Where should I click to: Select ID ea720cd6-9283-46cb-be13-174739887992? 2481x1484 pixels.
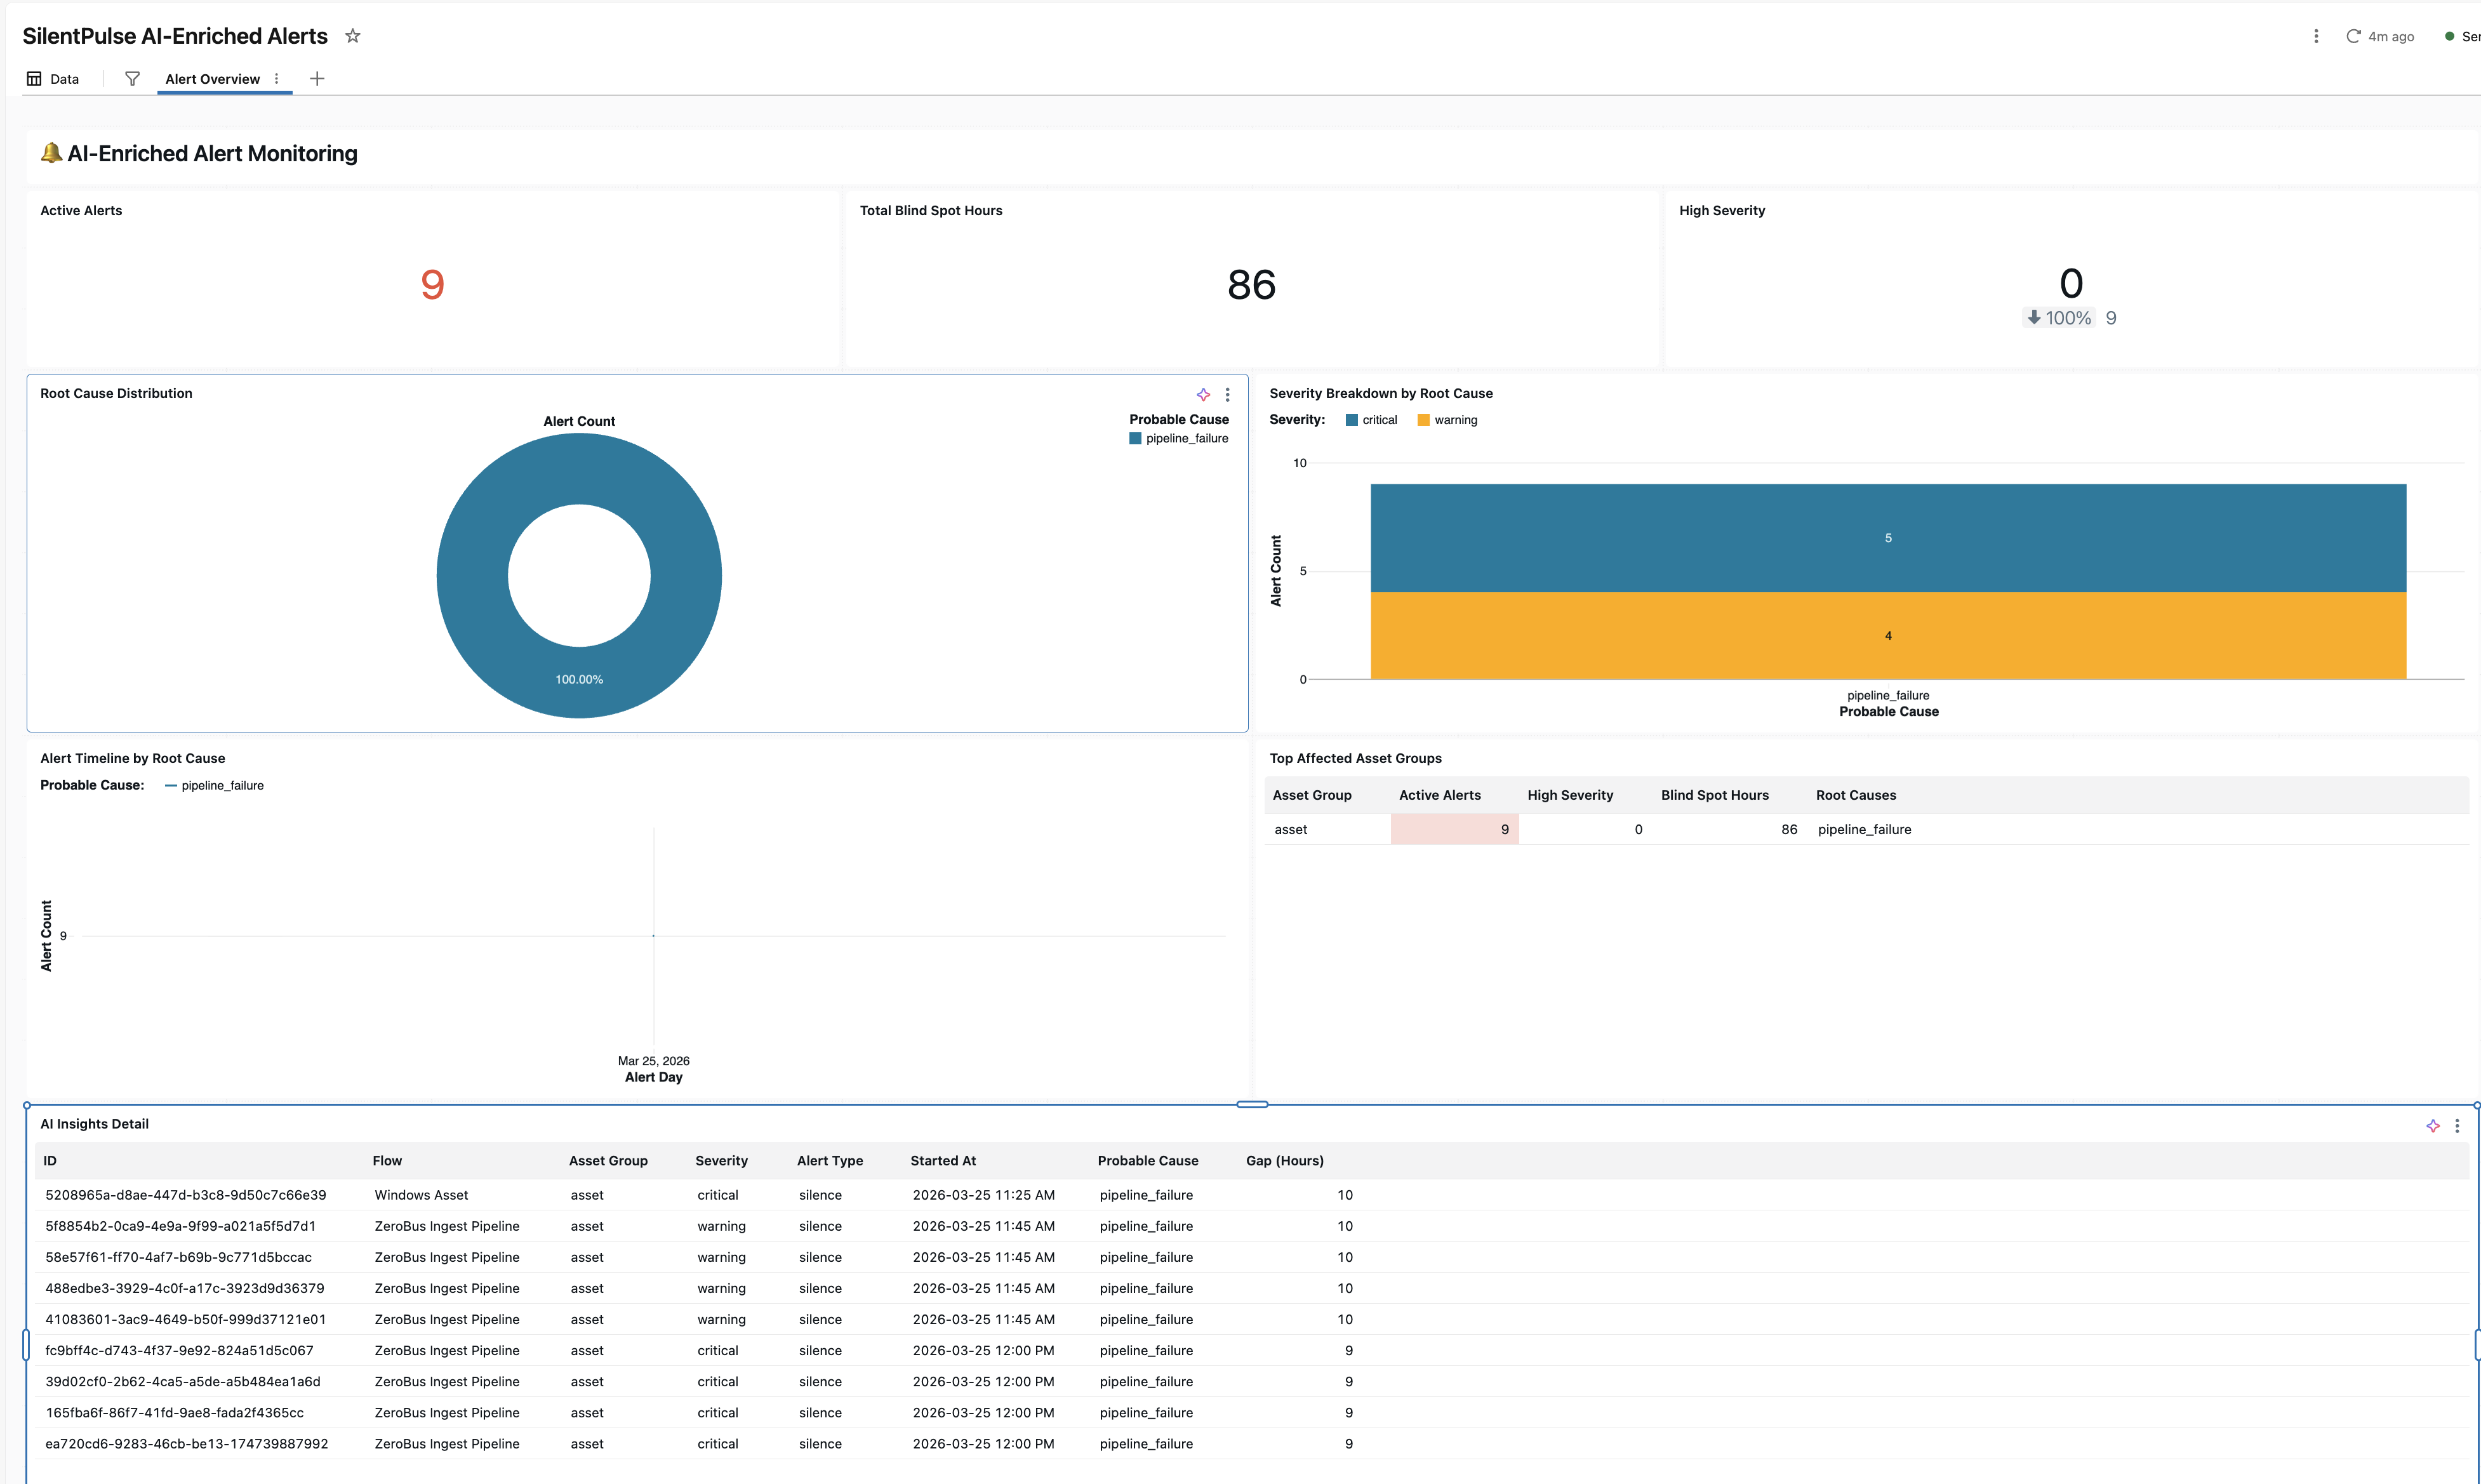coord(187,1444)
